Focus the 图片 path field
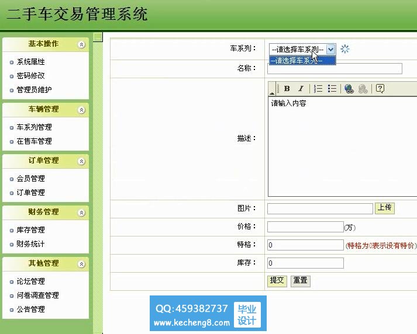The width and height of the screenshot is (417, 334). click(x=320, y=208)
